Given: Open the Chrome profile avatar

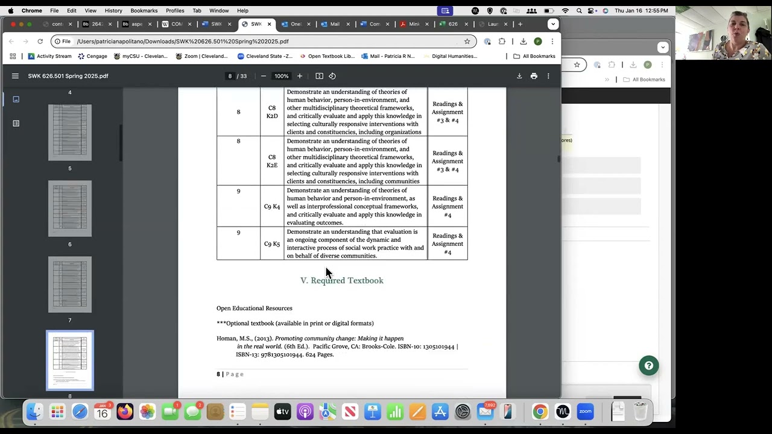Looking at the screenshot, I should (537, 41).
